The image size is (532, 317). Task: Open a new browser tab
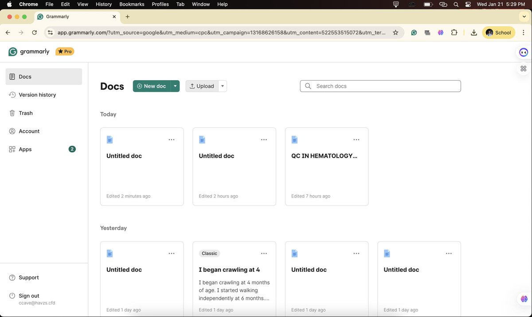(127, 17)
